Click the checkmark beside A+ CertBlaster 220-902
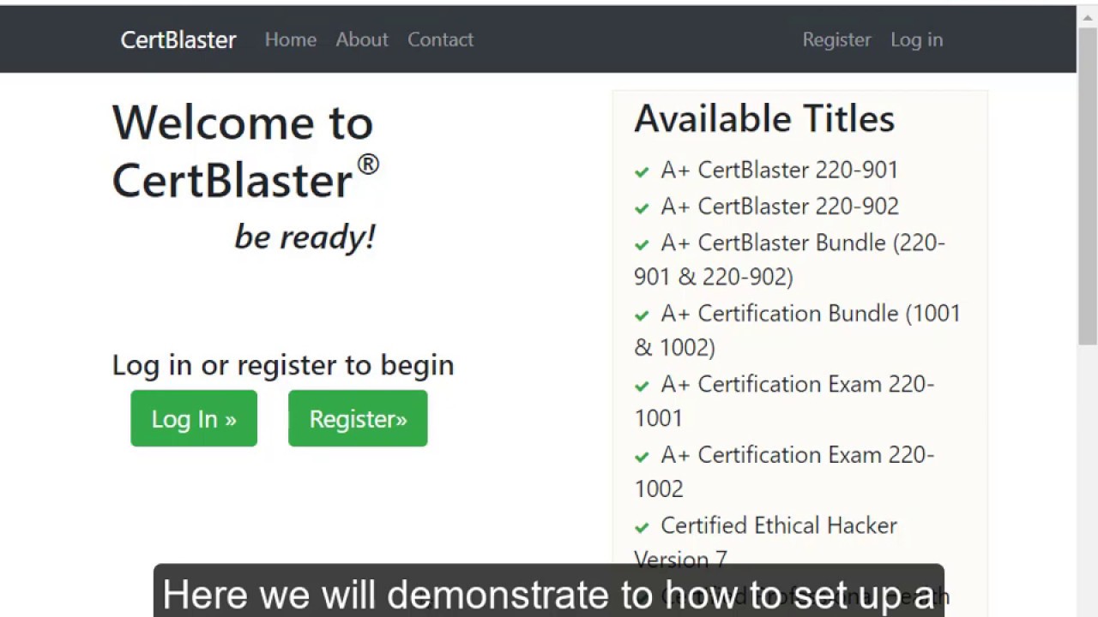1098x617 pixels. pos(642,208)
